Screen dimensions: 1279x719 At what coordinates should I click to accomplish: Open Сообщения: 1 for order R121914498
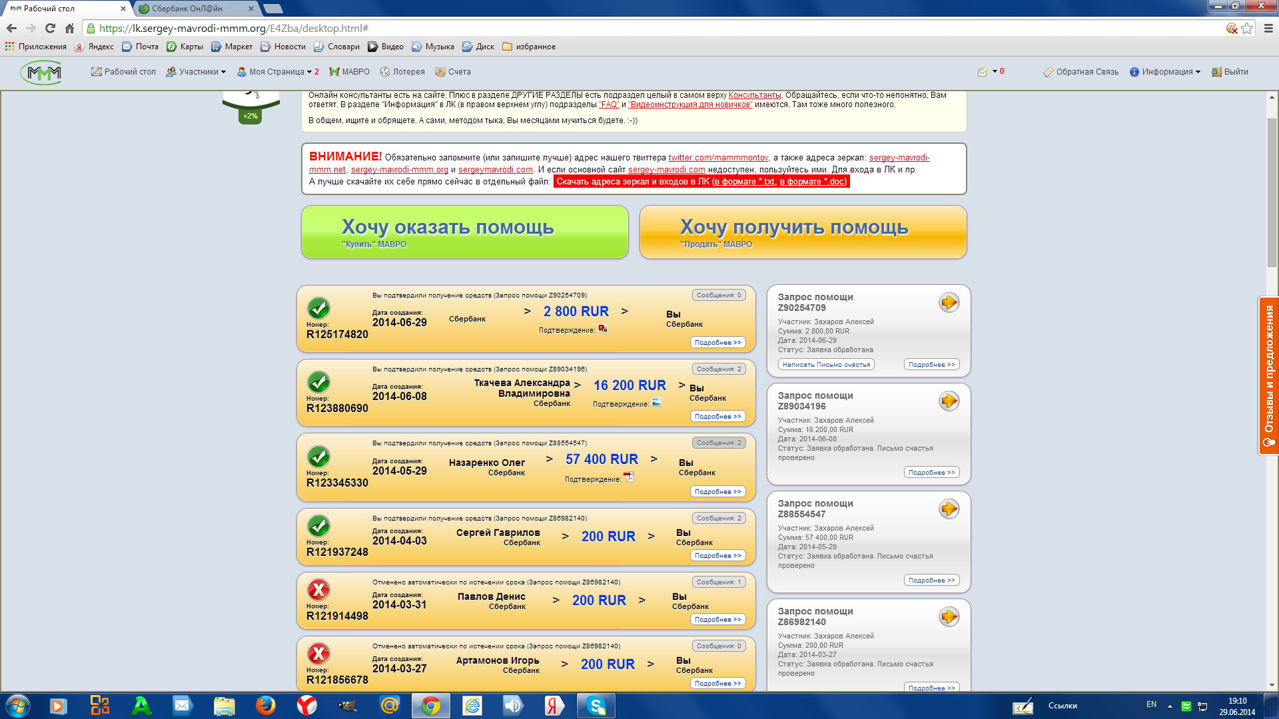pos(719,582)
